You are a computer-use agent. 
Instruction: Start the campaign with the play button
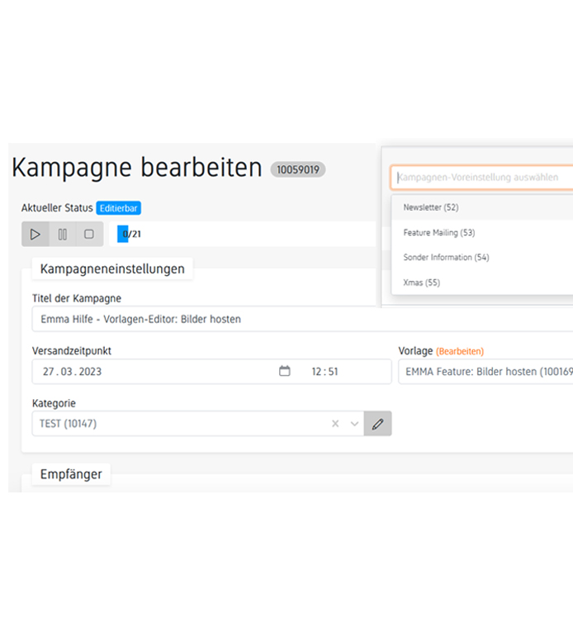[35, 235]
